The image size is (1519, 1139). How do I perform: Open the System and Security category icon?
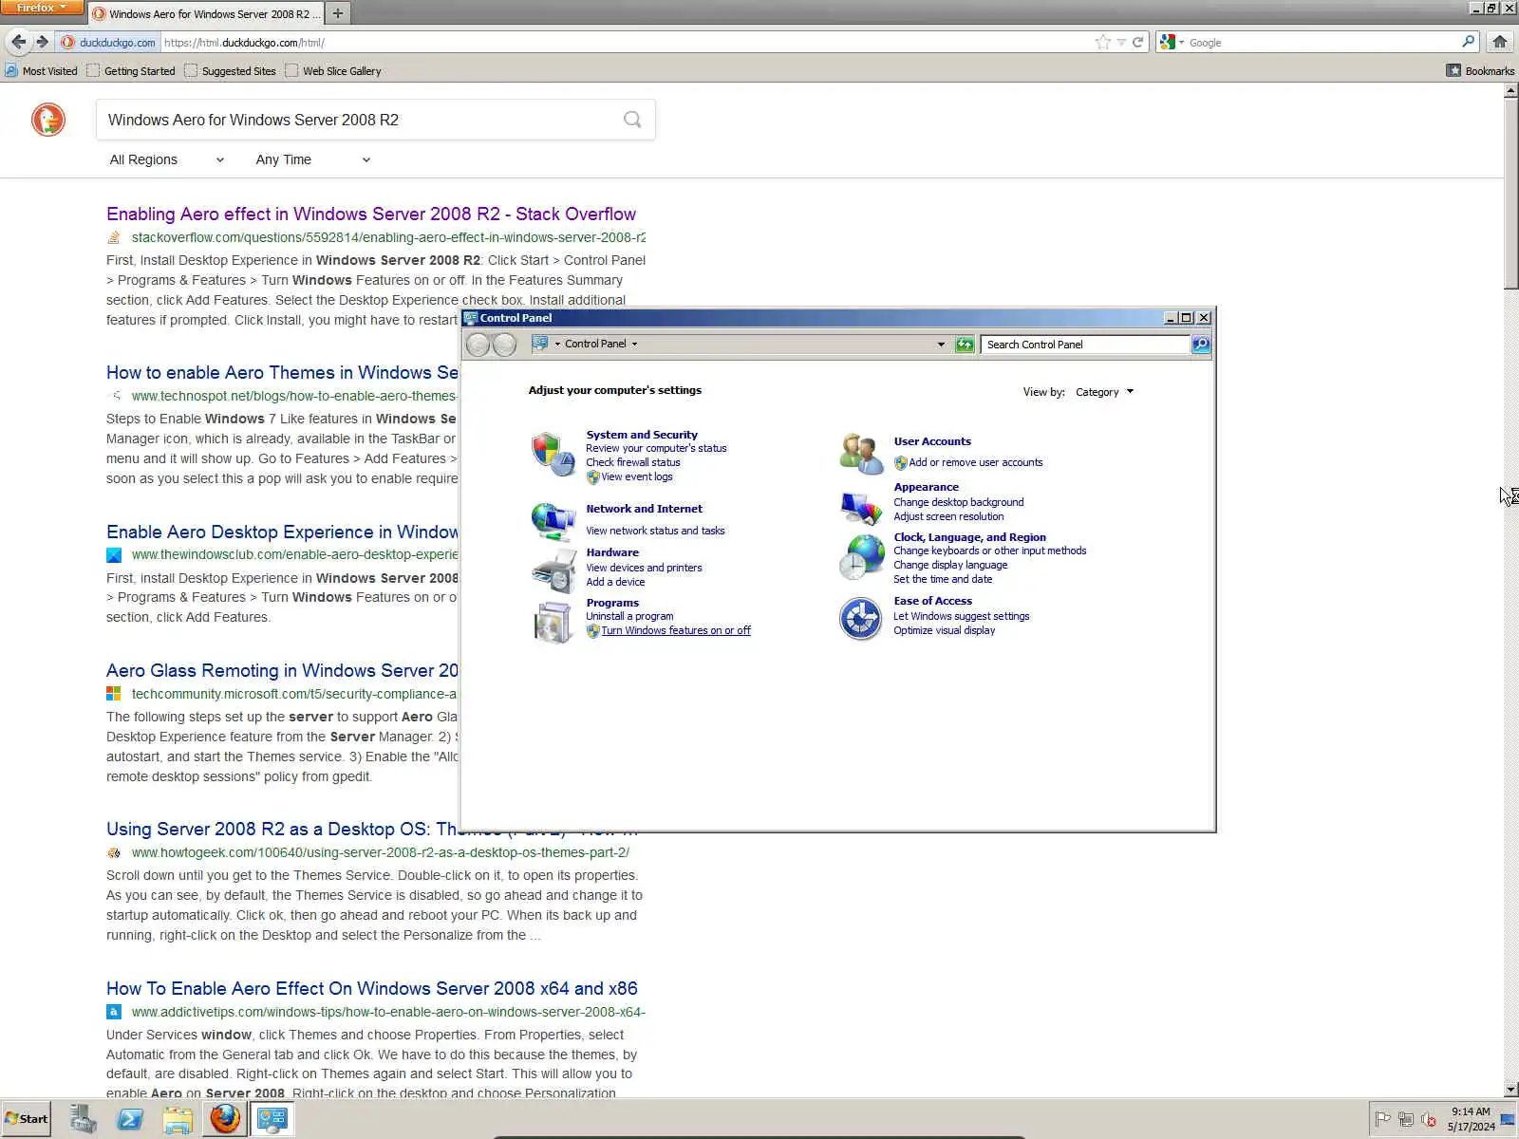pyautogui.click(x=553, y=454)
